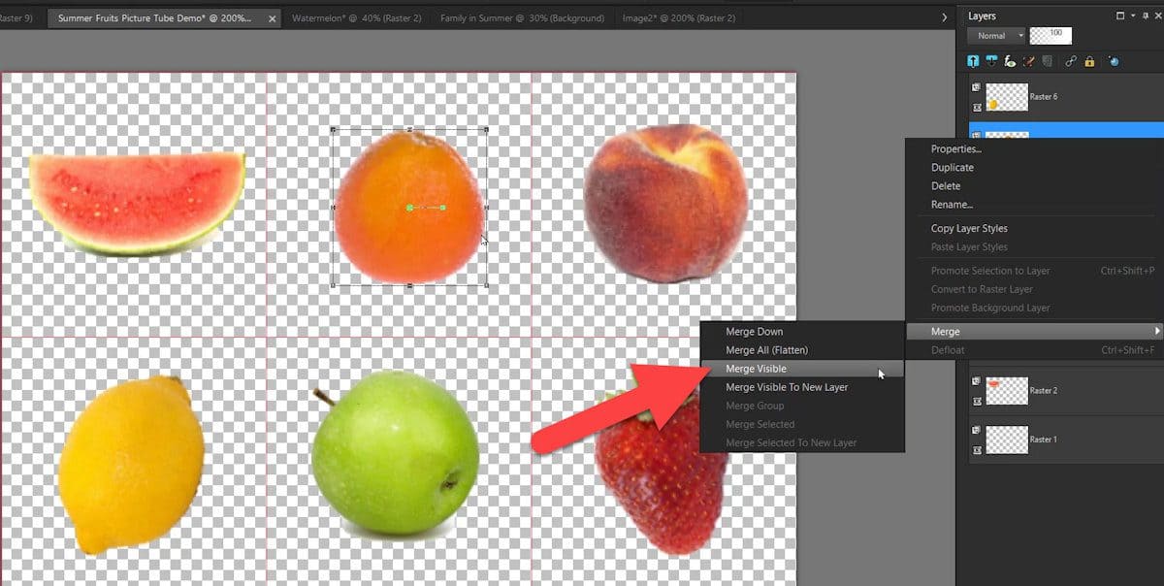Choose Duplicate from the layer context menu

[x=952, y=167]
